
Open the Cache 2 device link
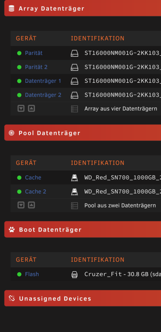coord(35,191)
